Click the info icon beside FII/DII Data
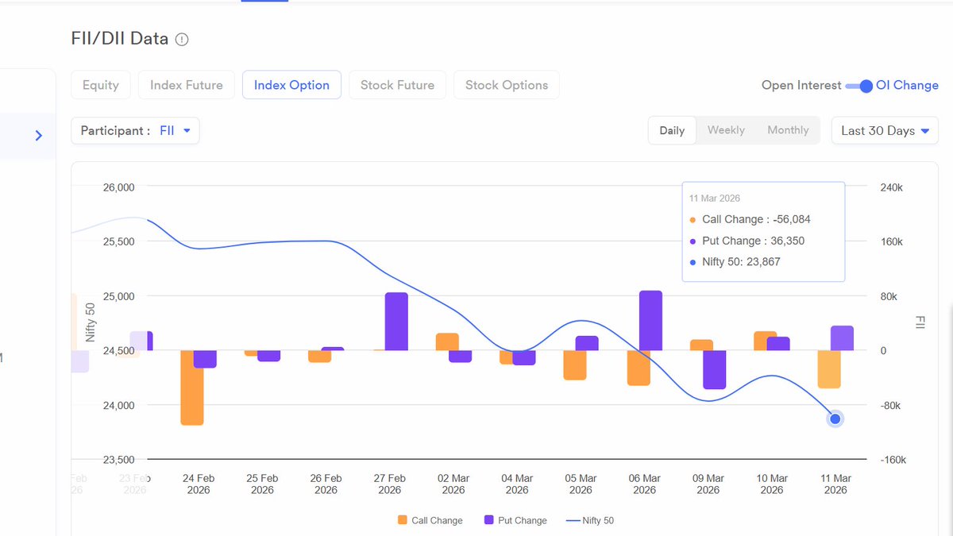The height and width of the screenshot is (536, 953). tap(182, 39)
